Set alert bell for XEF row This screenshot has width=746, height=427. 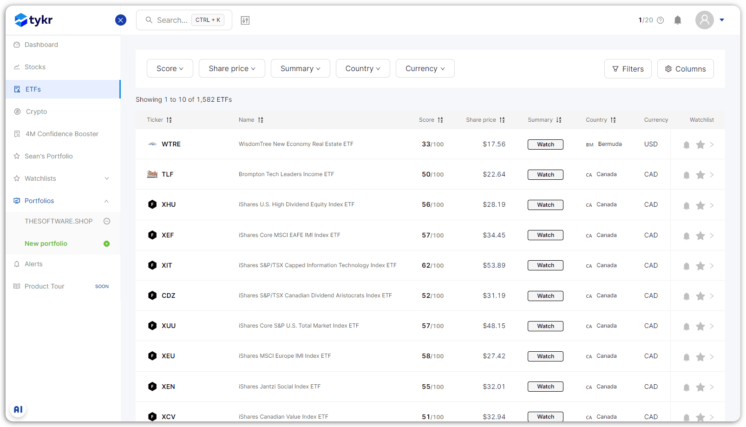pos(687,236)
